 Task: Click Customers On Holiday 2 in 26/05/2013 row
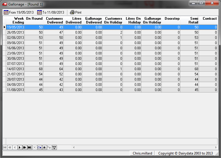(113, 32)
